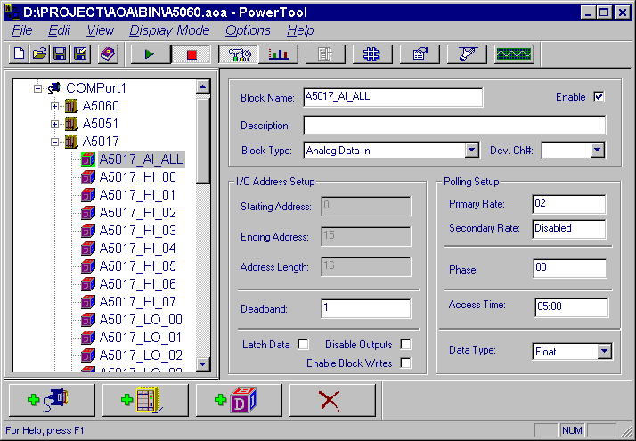
Task: Open file using the folder toolbar icon
Action: (x=39, y=54)
